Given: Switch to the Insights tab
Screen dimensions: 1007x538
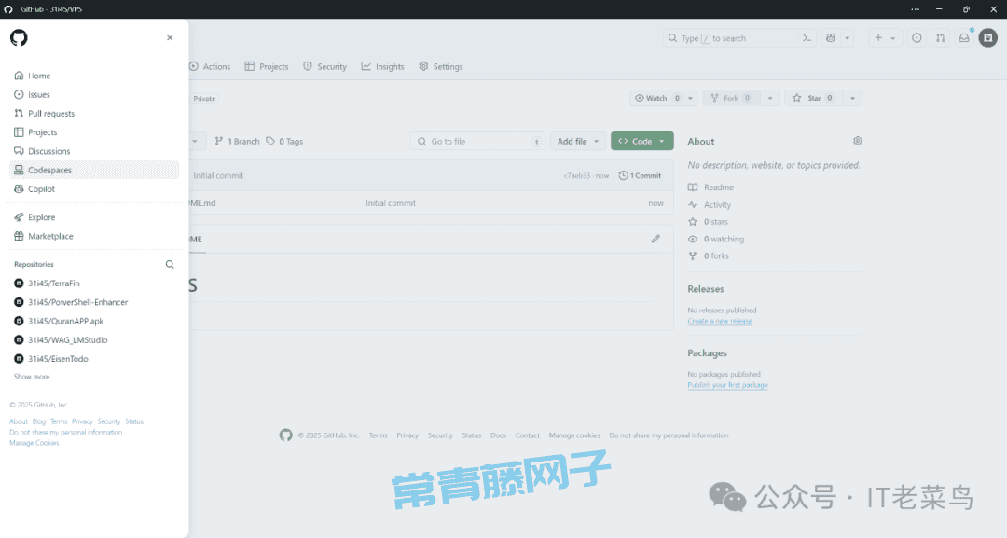Looking at the screenshot, I should tap(383, 67).
